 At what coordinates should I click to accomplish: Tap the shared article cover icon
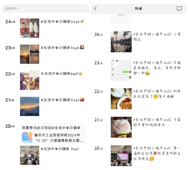27,137
